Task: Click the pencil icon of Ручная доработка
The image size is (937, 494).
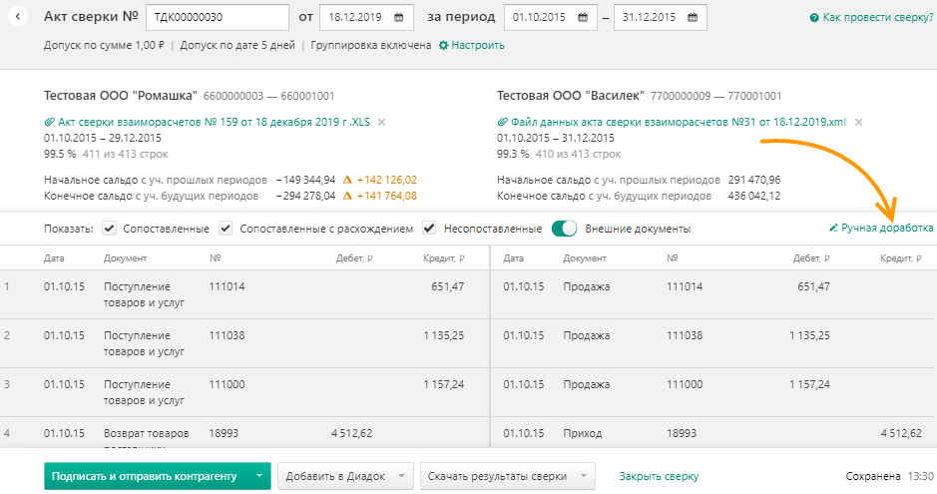Action: coord(833,228)
